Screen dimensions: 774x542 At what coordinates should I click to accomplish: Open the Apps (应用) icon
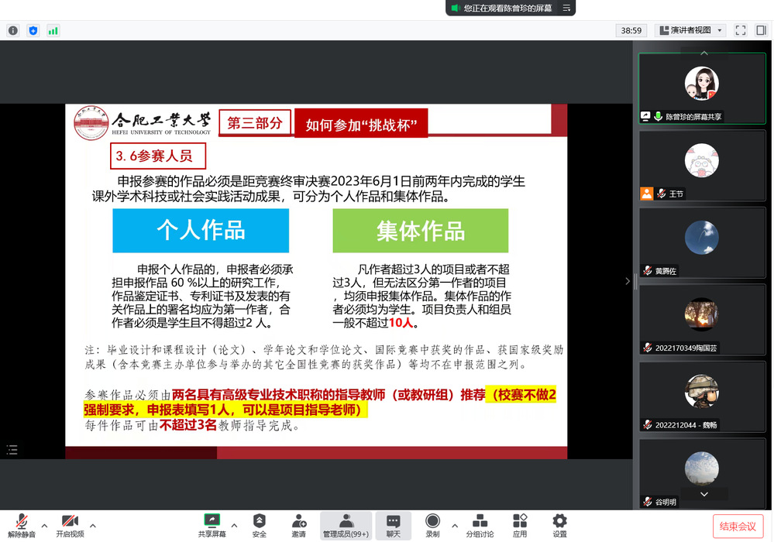520,525
